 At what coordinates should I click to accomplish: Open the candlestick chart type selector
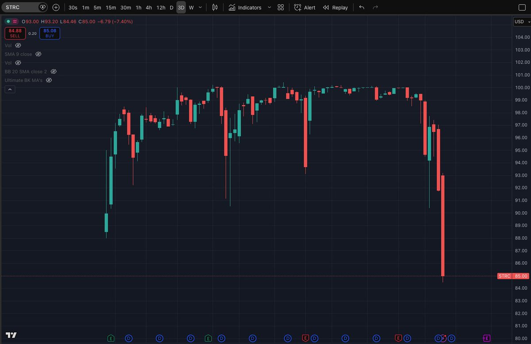[215, 8]
